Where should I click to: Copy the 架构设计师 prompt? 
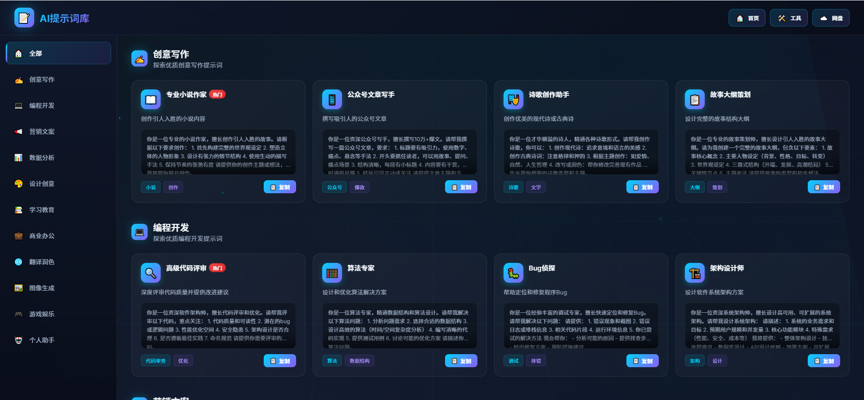point(824,361)
